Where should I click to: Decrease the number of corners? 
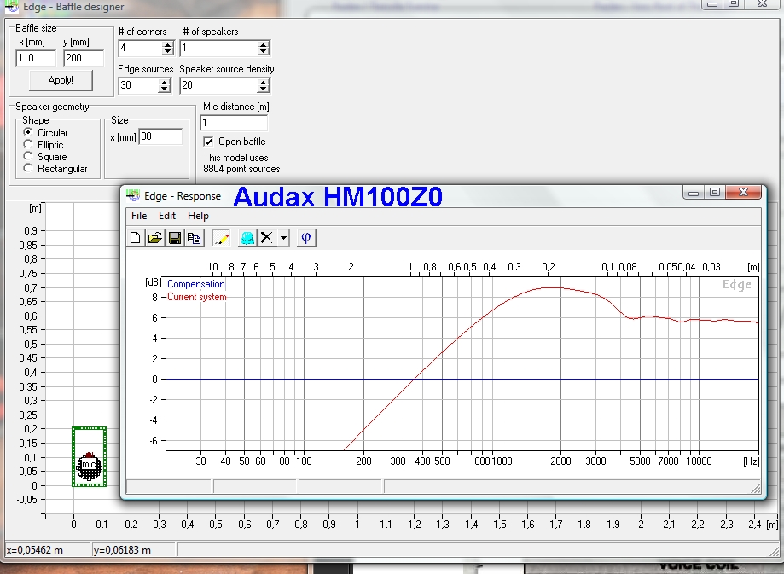point(167,51)
